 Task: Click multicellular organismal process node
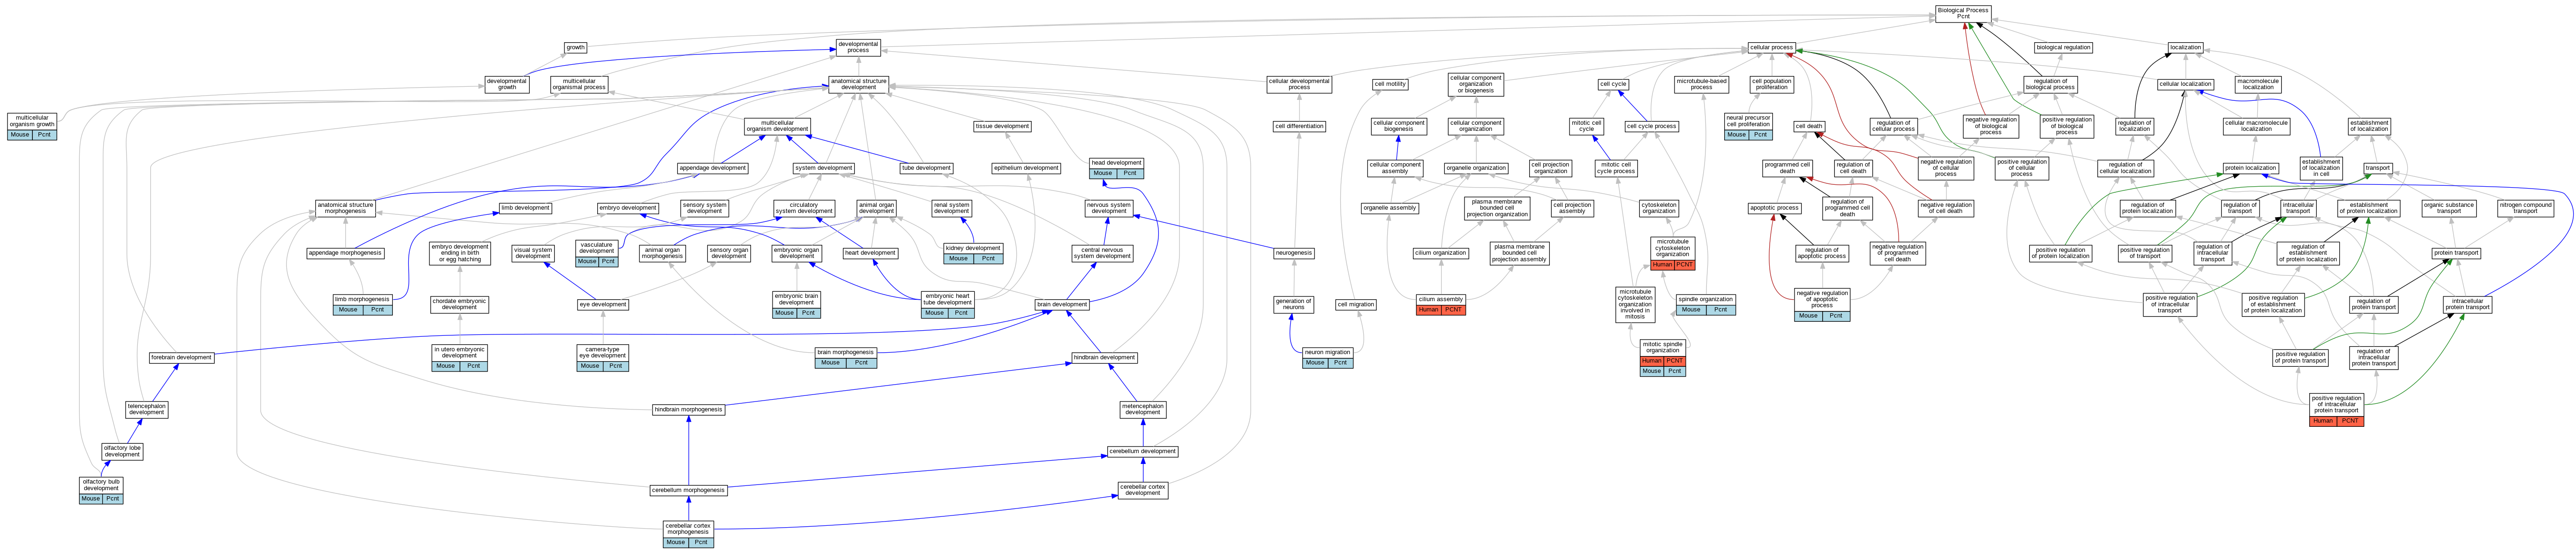pyautogui.click(x=579, y=84)
